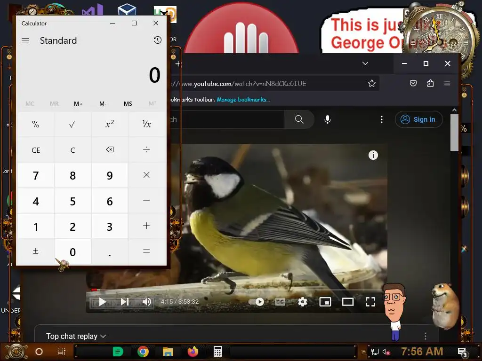This screenshot has width=482, height=361.
Task: Click digit 3 on Calculator
Action: pos(109,227)
